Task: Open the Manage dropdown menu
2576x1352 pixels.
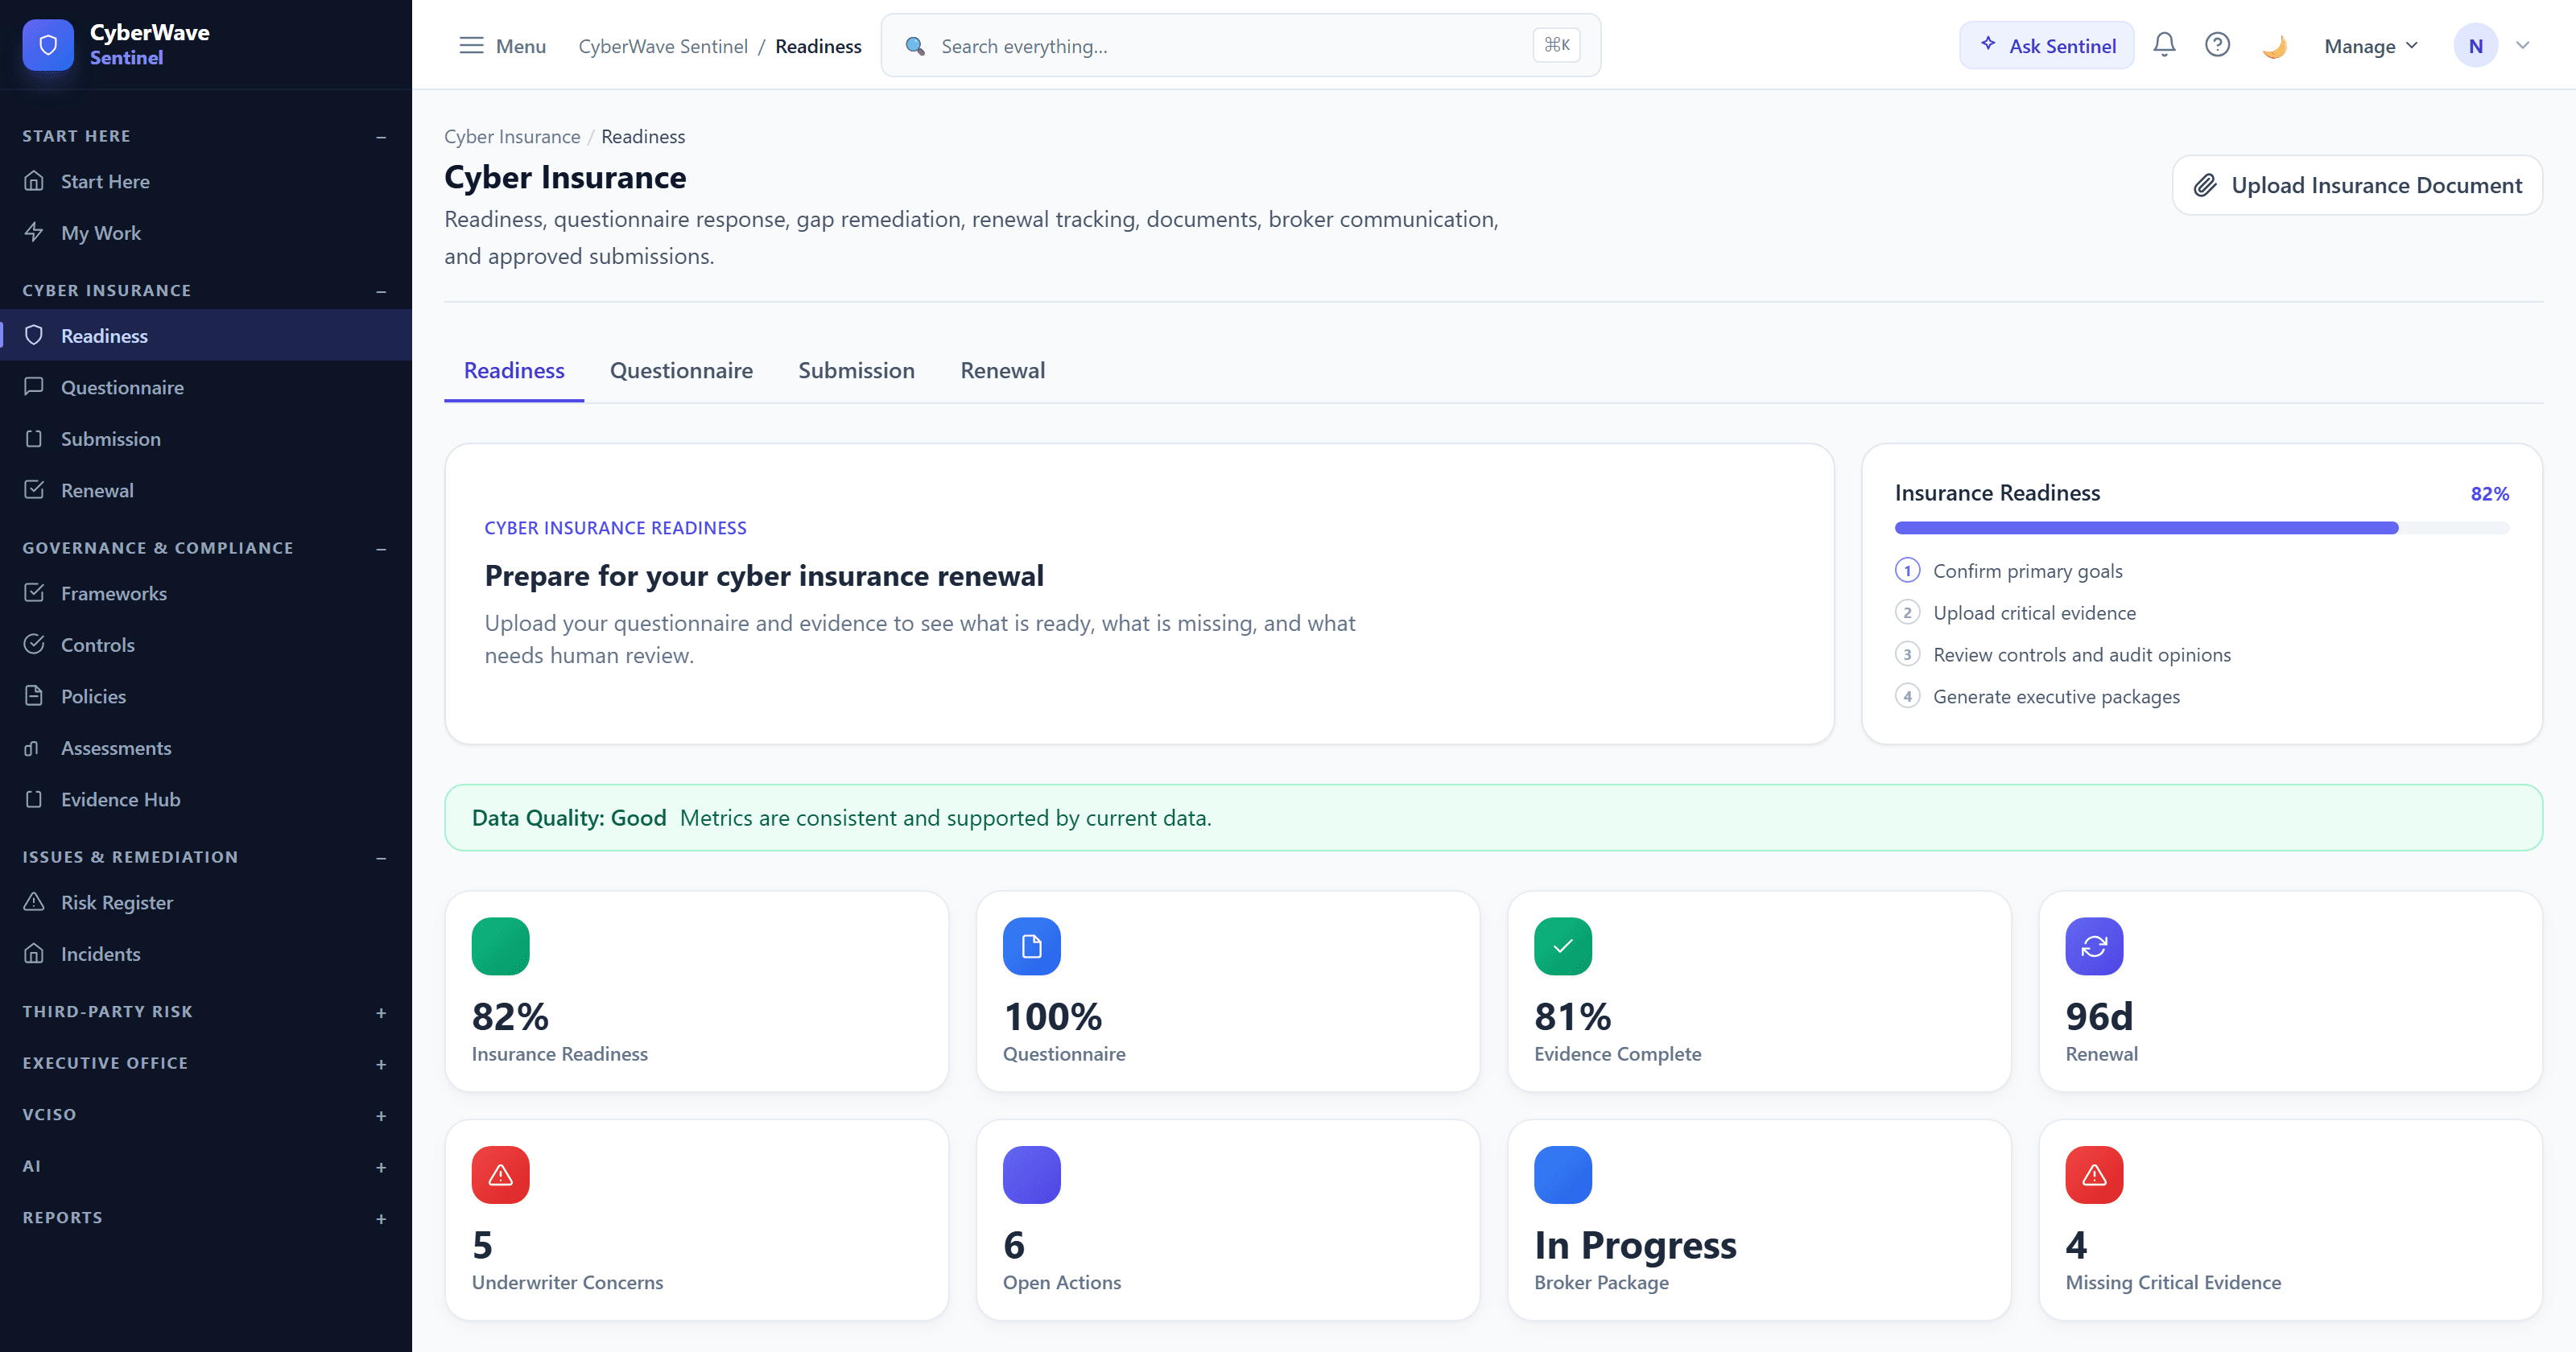Action: point(2371,46)
